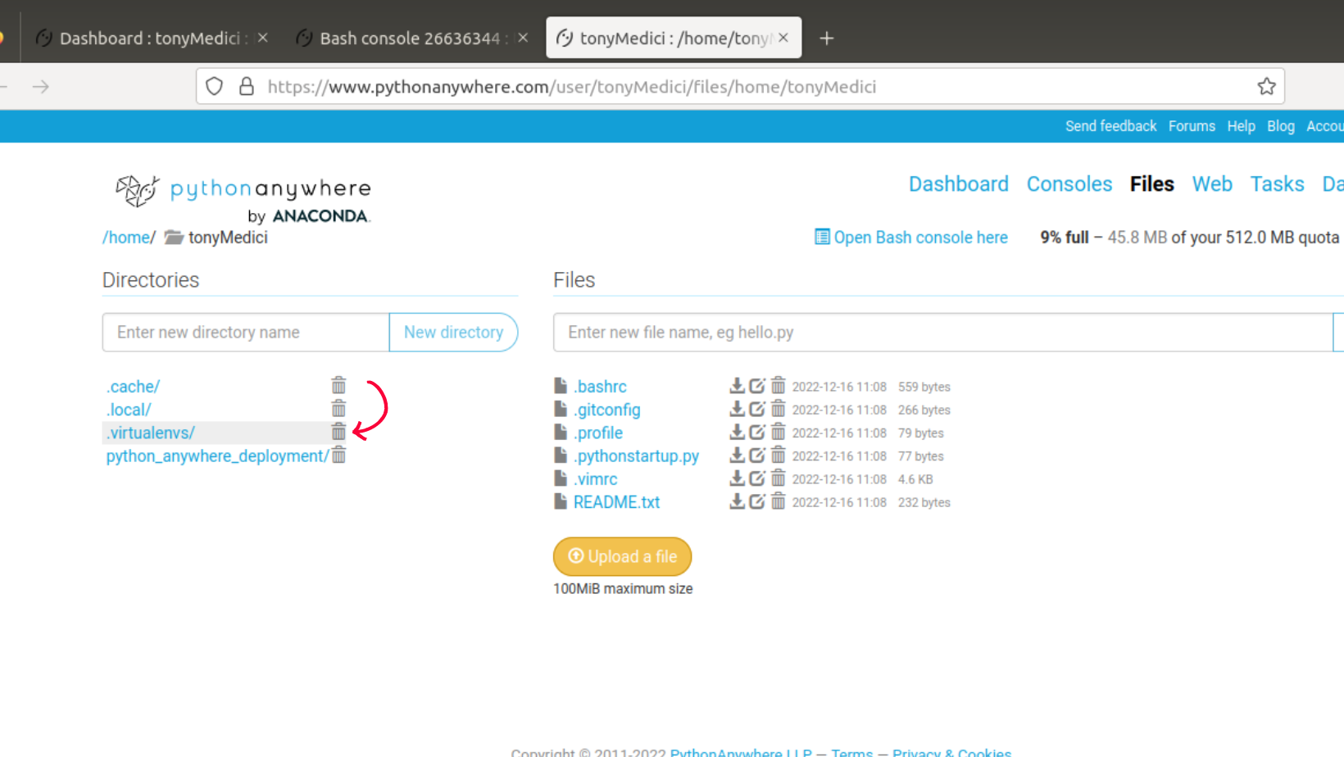This screenshot has width=1344, height=757.
Task: Delete the .gitconfig file
Action: (x=779, y=408)
